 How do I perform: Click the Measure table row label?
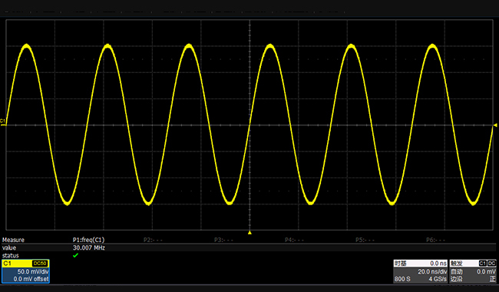(13, 240)
